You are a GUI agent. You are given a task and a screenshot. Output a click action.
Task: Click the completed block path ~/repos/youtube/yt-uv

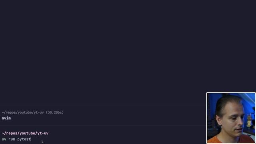pyautogui.click(x=23, y=112)
